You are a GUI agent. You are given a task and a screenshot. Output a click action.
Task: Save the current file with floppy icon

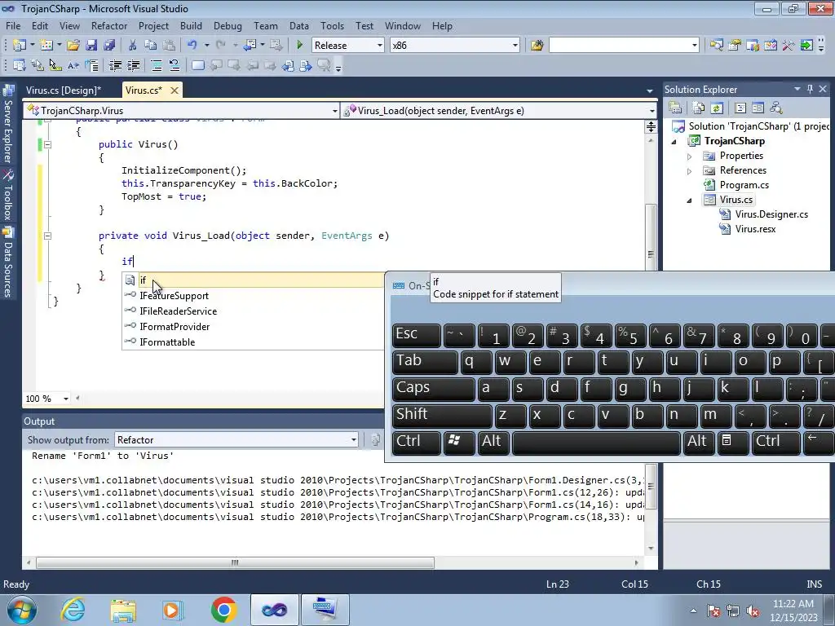point(91,46)
